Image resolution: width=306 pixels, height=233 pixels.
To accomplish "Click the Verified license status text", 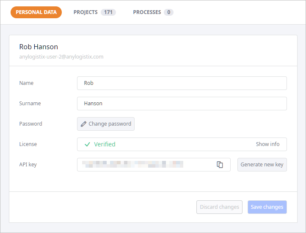I will point(105,144).
